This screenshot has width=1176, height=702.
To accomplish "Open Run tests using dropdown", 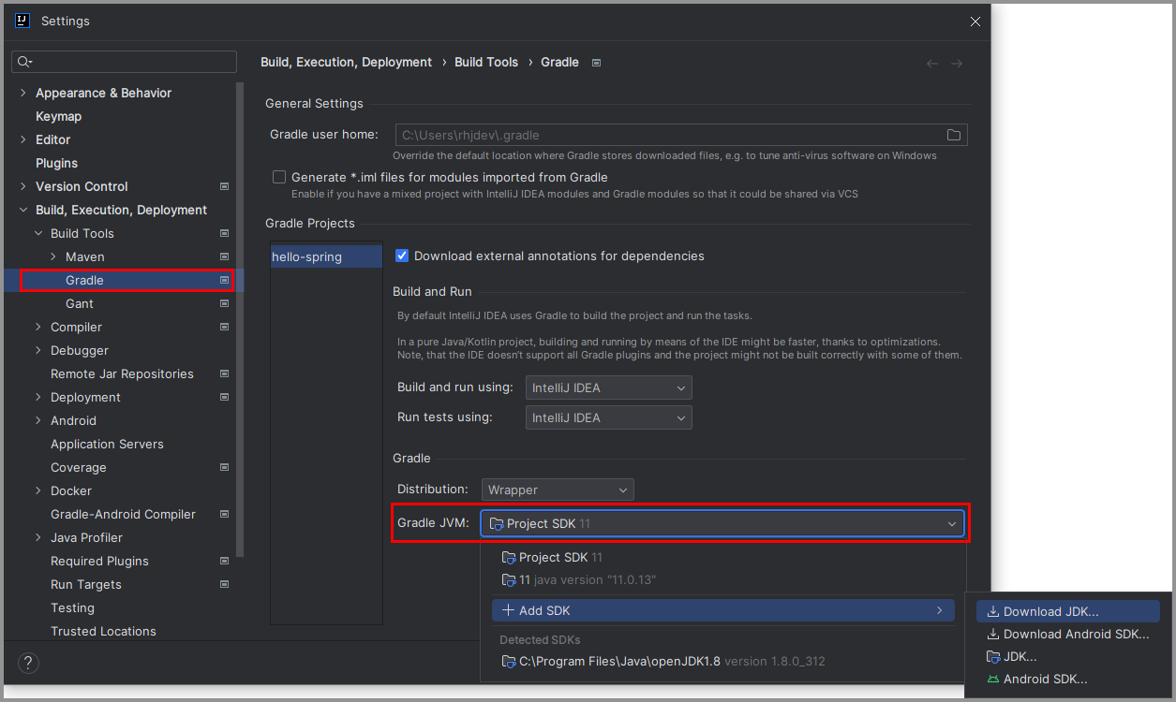I will tap(609, 417).
